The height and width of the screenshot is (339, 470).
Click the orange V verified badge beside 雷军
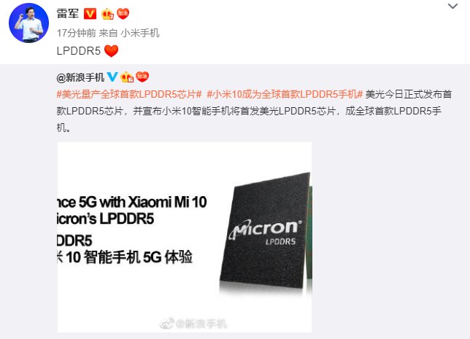point(90,14)
